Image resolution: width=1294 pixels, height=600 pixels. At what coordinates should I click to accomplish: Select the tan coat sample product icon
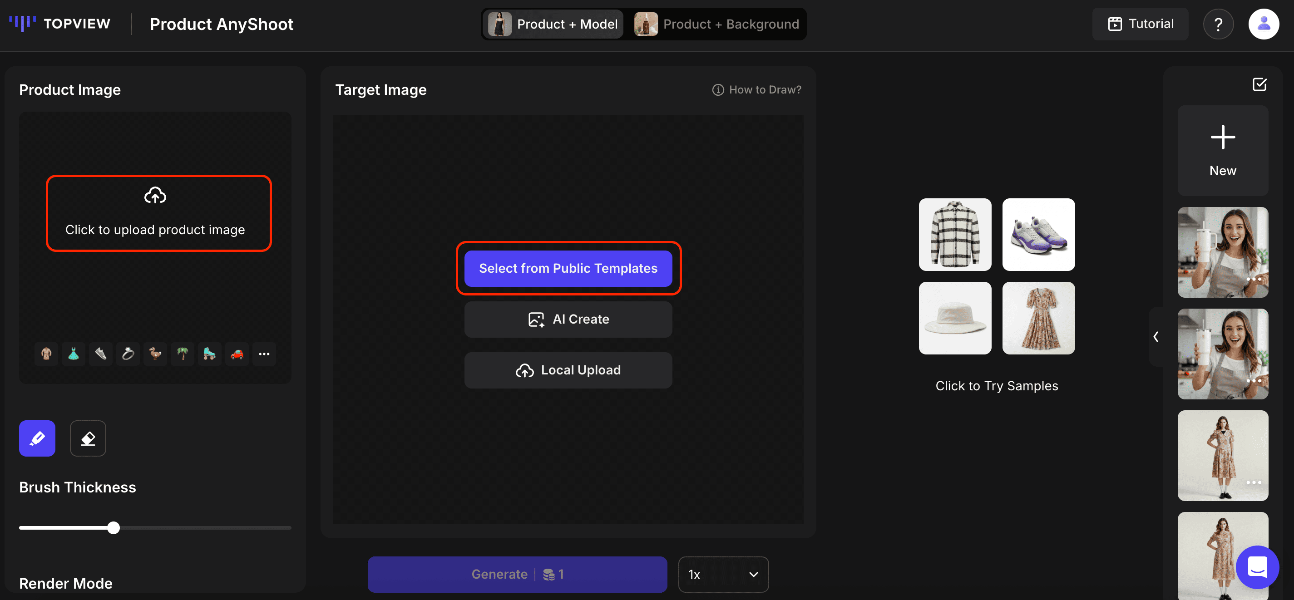46,354
